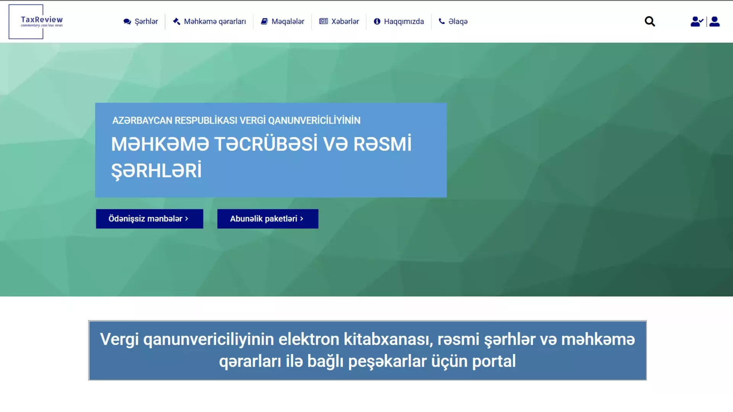The width and height of the screenshot is (733, 412).
Task: Open the Məqalələr section
Action: pyautogui.click(x=288, y=22)
